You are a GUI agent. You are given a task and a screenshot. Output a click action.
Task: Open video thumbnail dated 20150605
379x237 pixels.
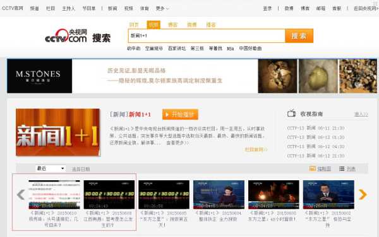pos(164,195)
